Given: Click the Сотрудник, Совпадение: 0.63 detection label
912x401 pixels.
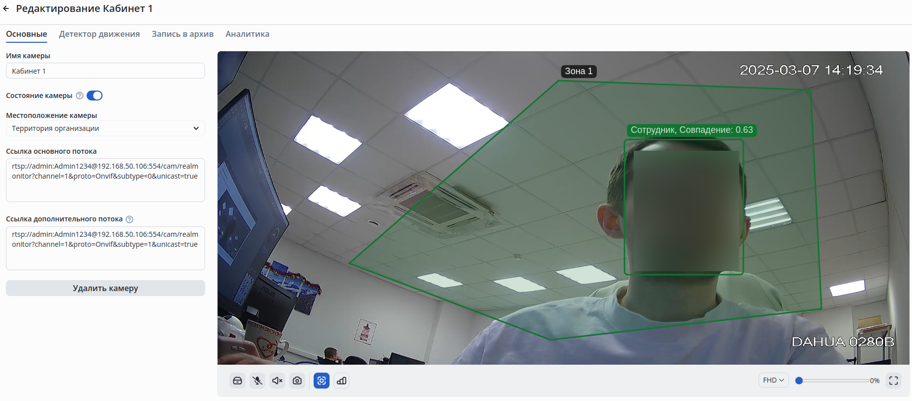Looking at the screenshot, I should (692, 130).
